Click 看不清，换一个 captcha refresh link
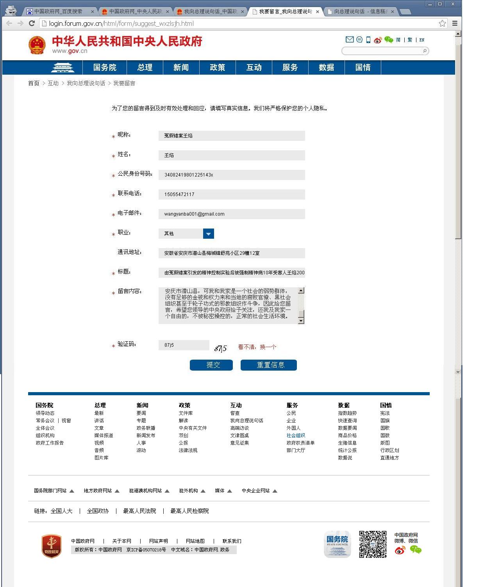Viewport: 500px width, 587px height. [x=257, y=347]
